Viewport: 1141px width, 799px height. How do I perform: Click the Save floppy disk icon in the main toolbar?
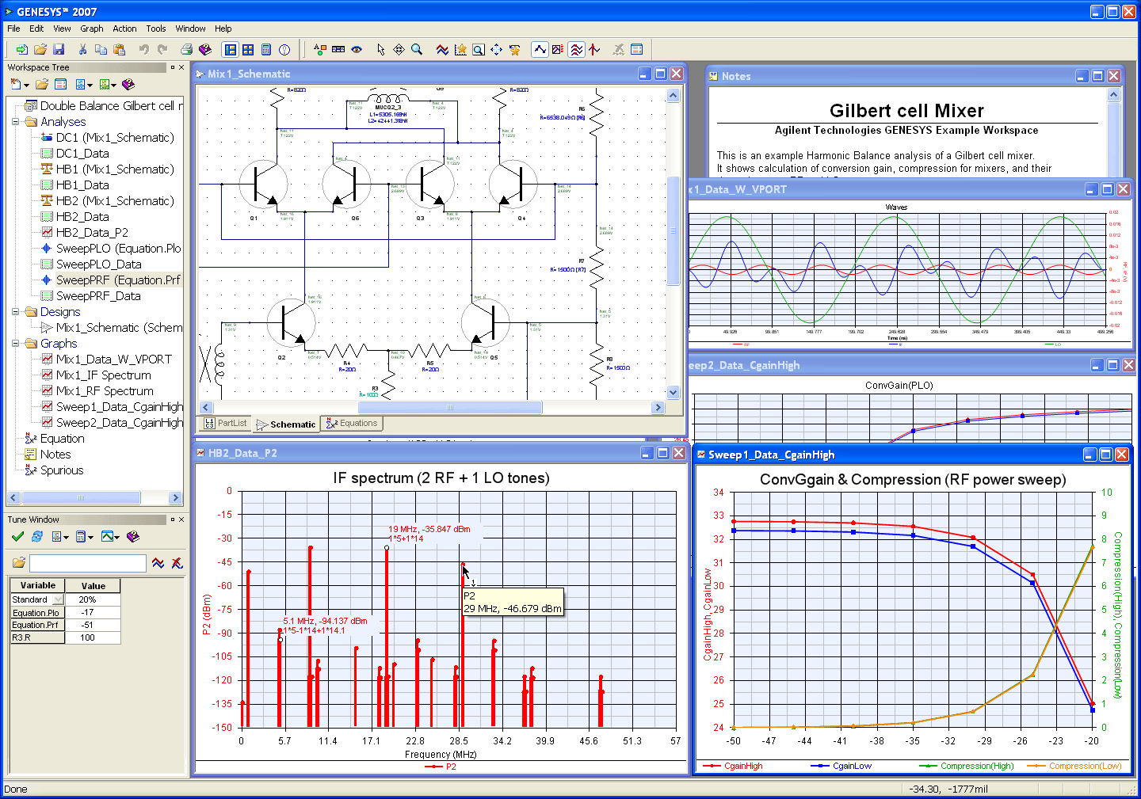[59, 49]
